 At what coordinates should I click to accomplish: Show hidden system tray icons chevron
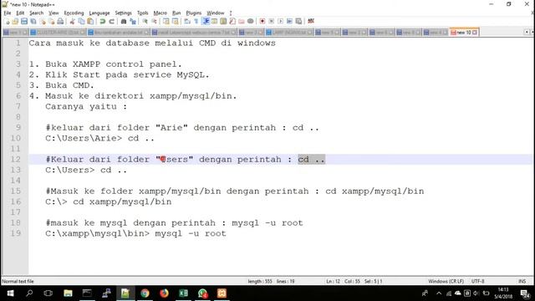pos(439,293)
